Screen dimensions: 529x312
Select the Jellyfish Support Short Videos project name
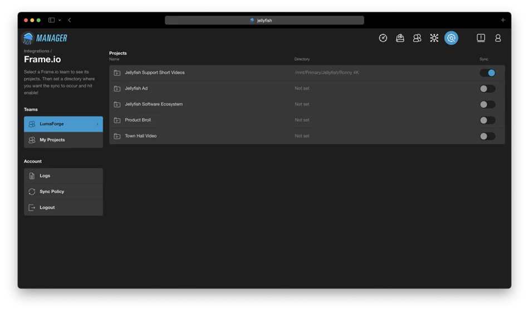click(154, 72)
